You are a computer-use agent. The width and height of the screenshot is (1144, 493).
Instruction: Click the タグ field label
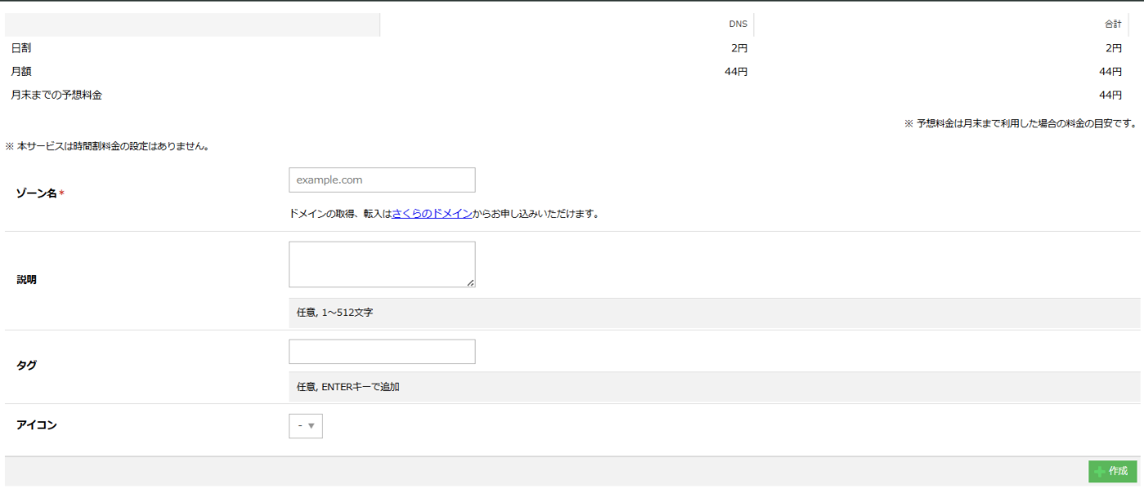coord(26,366)
